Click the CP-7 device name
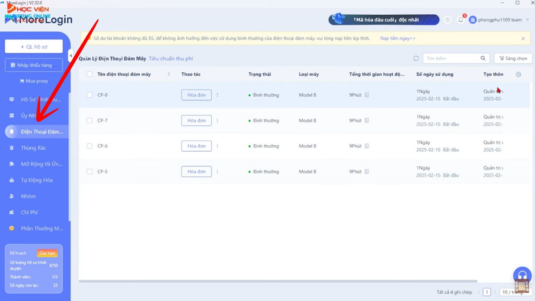 coord(103,120)
